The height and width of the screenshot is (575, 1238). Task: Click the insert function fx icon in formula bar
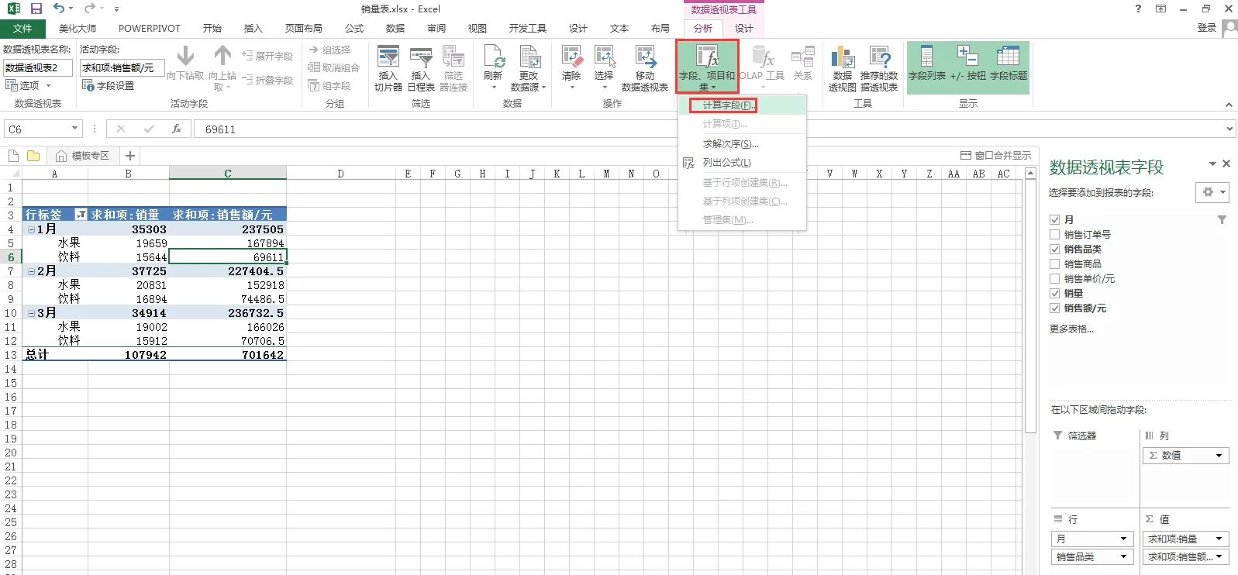pos(177,129)
